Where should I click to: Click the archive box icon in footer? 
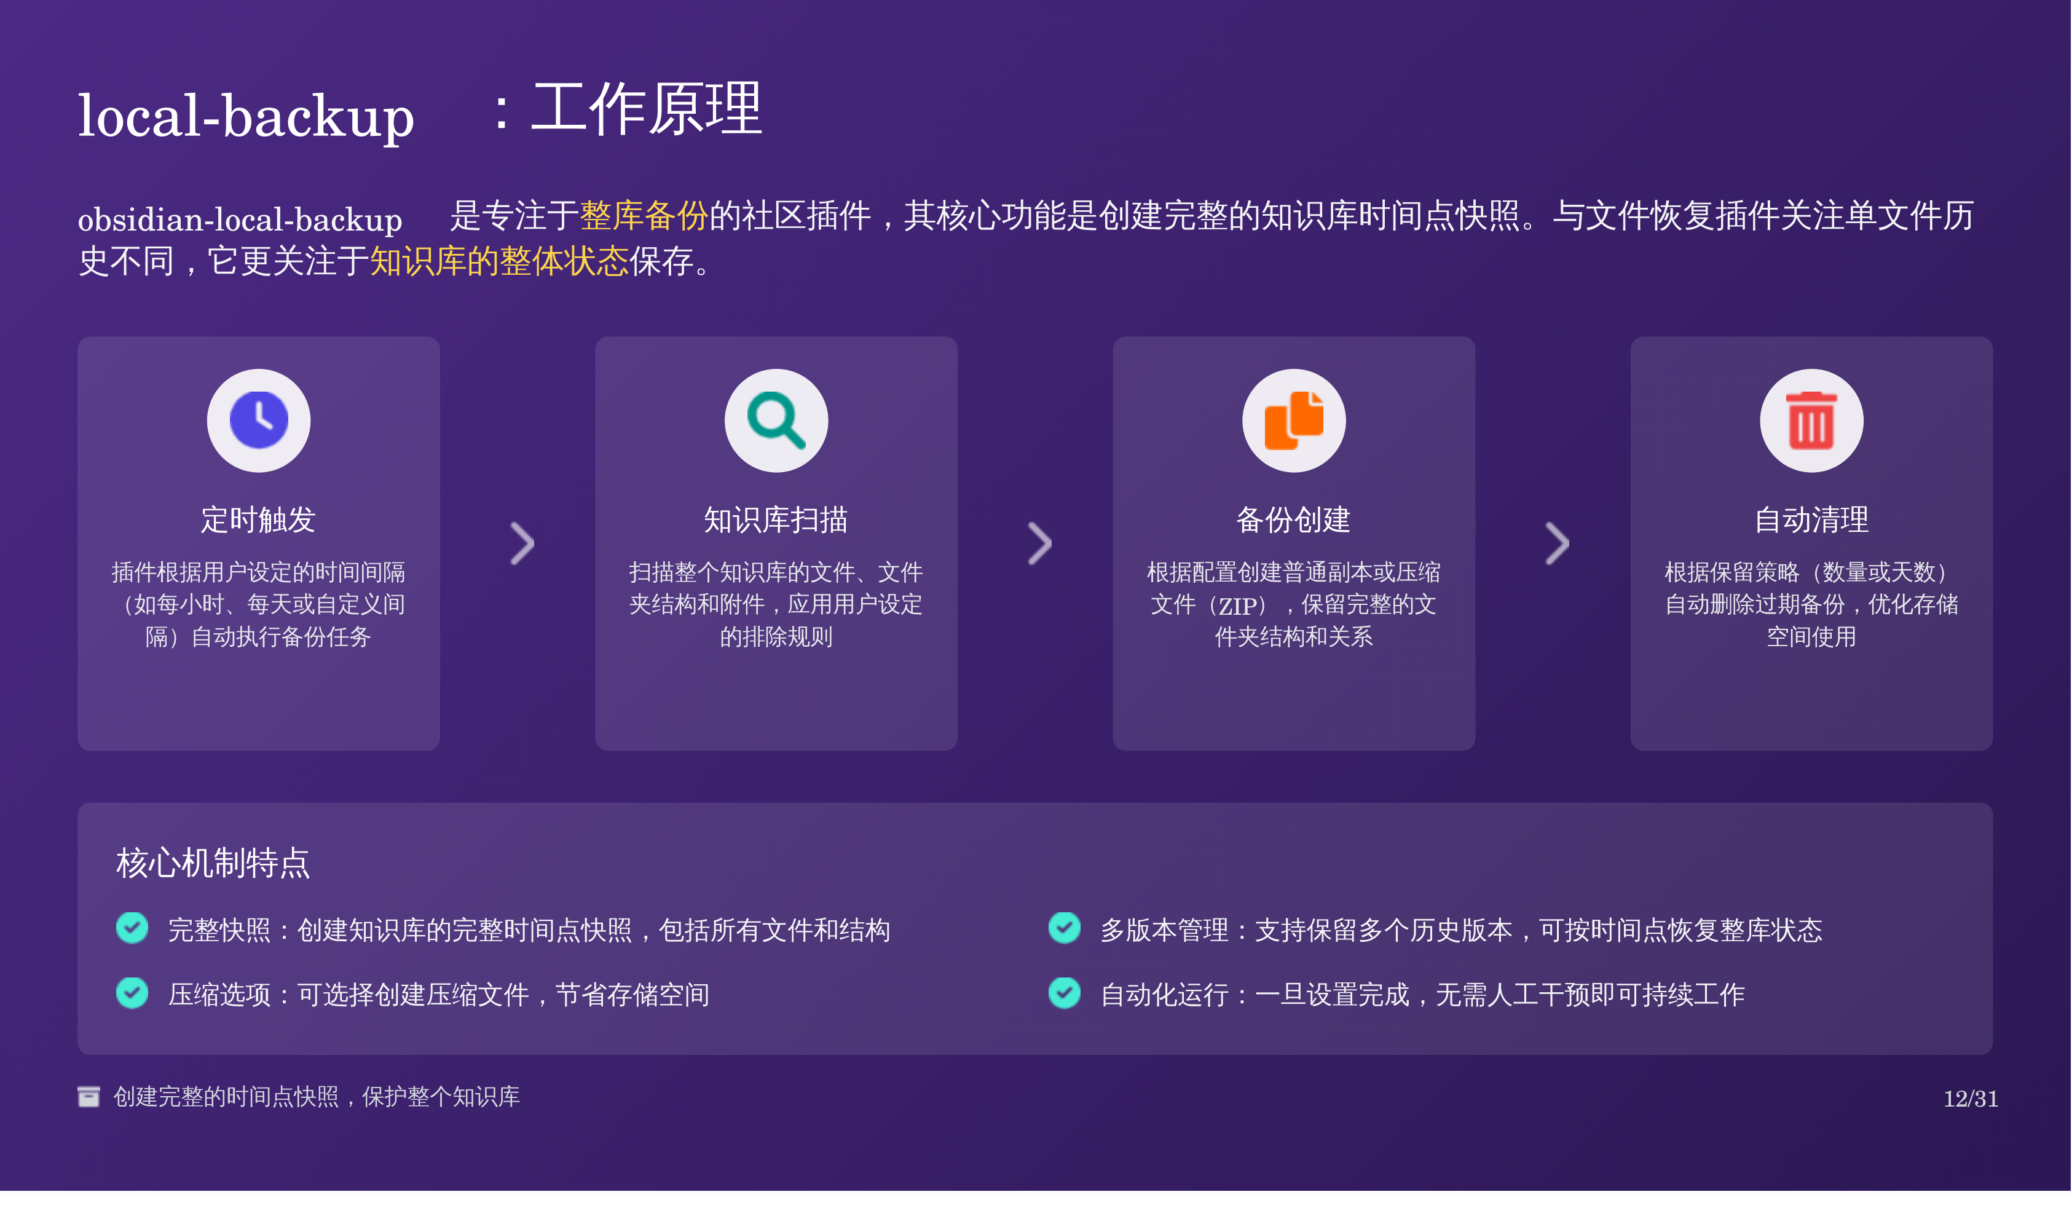89,1096
